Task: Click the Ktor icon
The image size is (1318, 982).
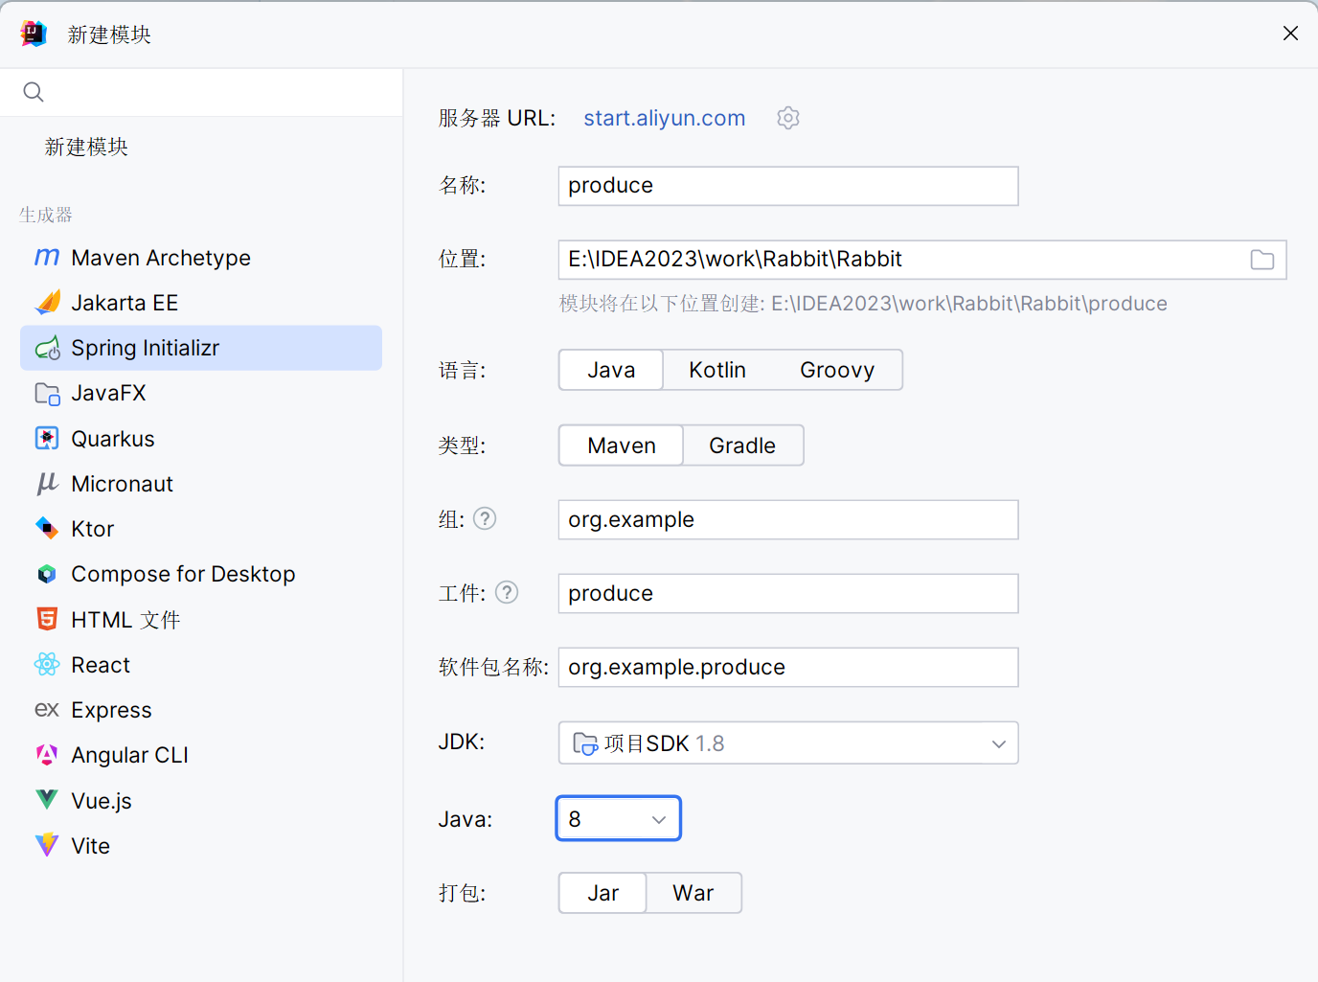Action: pos(47,529)
